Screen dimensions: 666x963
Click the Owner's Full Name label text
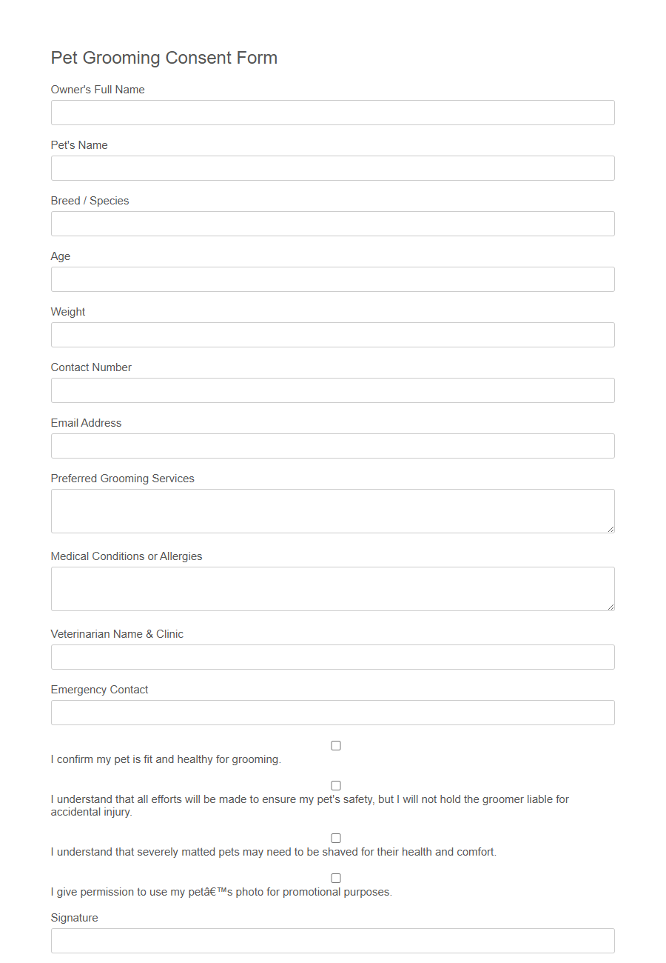tap(97, 89)
